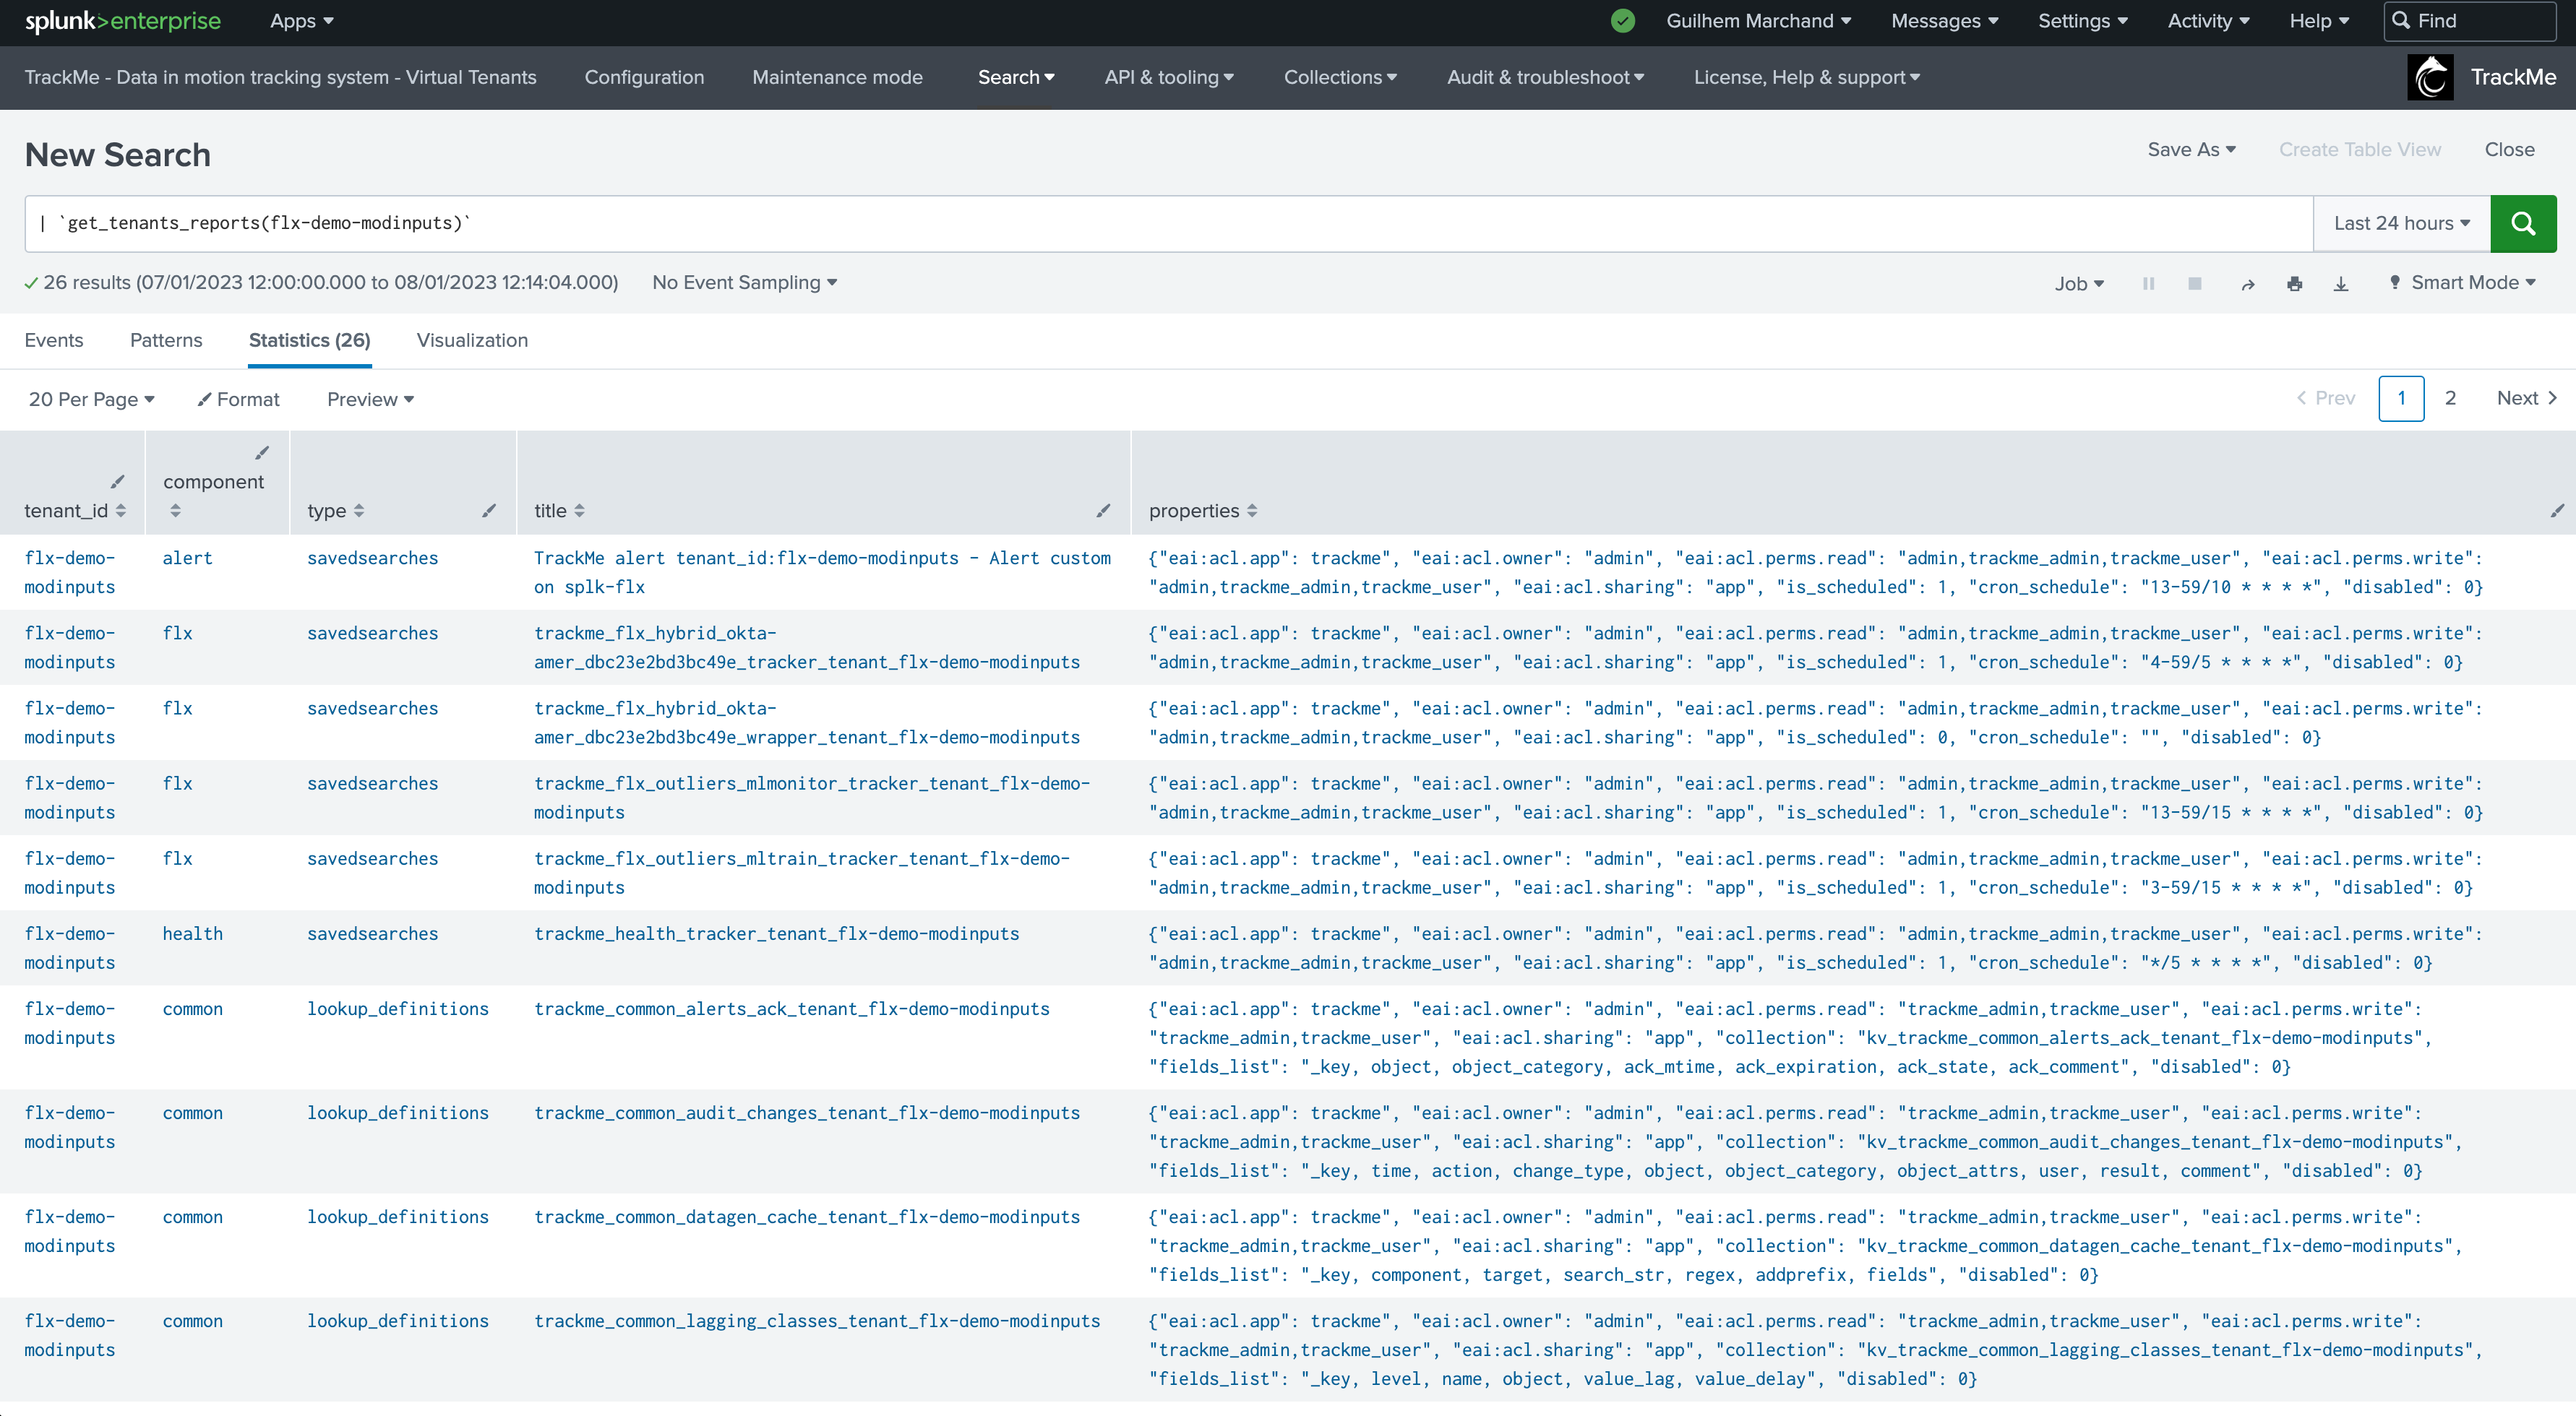
Task: Open the Last 24 hours time picker
Action: coord(2401,224)
